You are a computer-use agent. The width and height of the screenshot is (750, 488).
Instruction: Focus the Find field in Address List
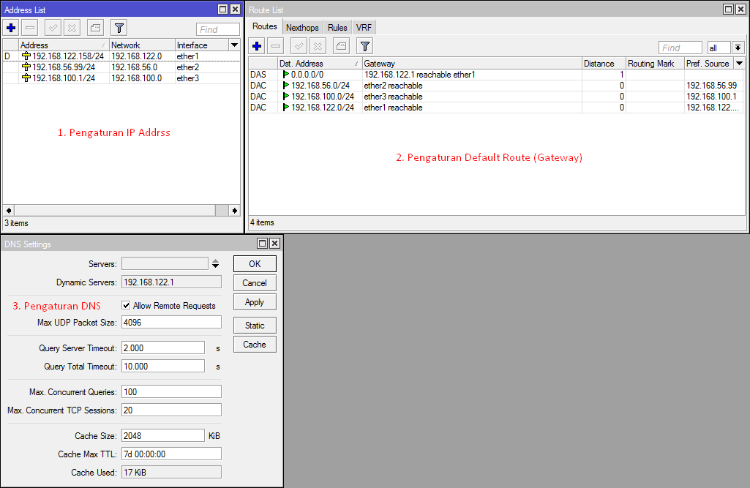pos(217,29)
